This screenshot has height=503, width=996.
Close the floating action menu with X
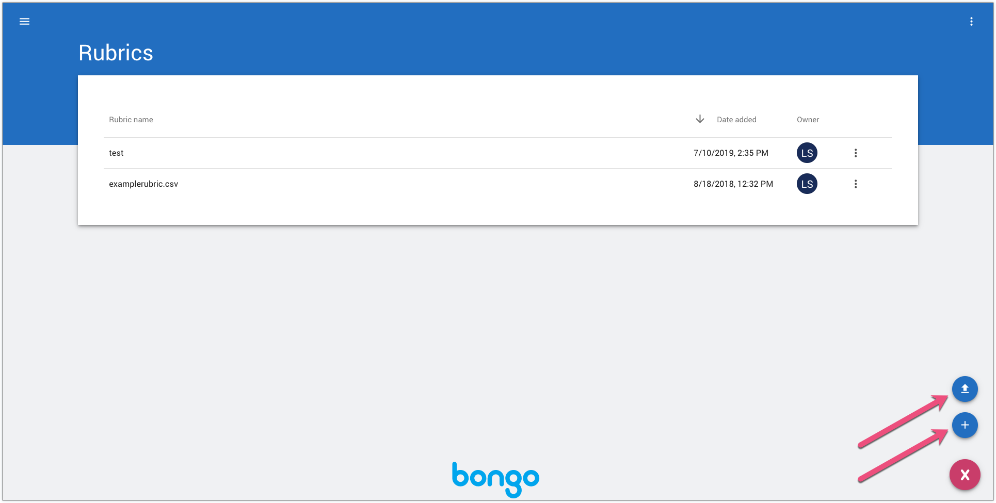tap(965, 475)
